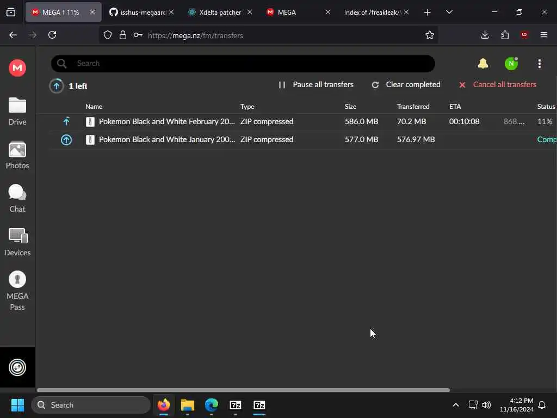This screenshot has height=418, width=557.
Task: Click the 11% status value
Action: coord(544,121)
